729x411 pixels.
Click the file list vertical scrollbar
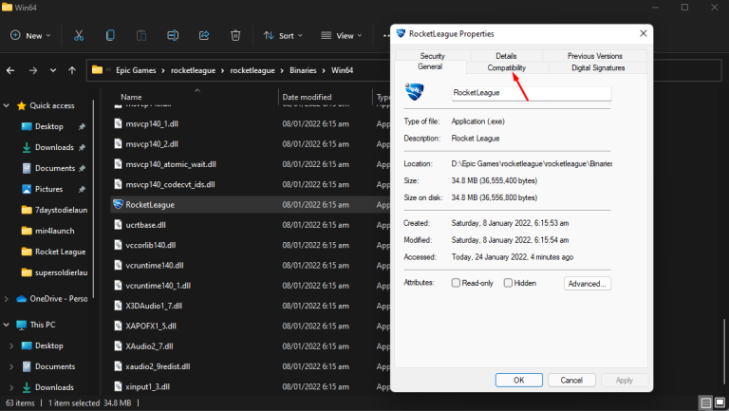(x=723, y=350)
